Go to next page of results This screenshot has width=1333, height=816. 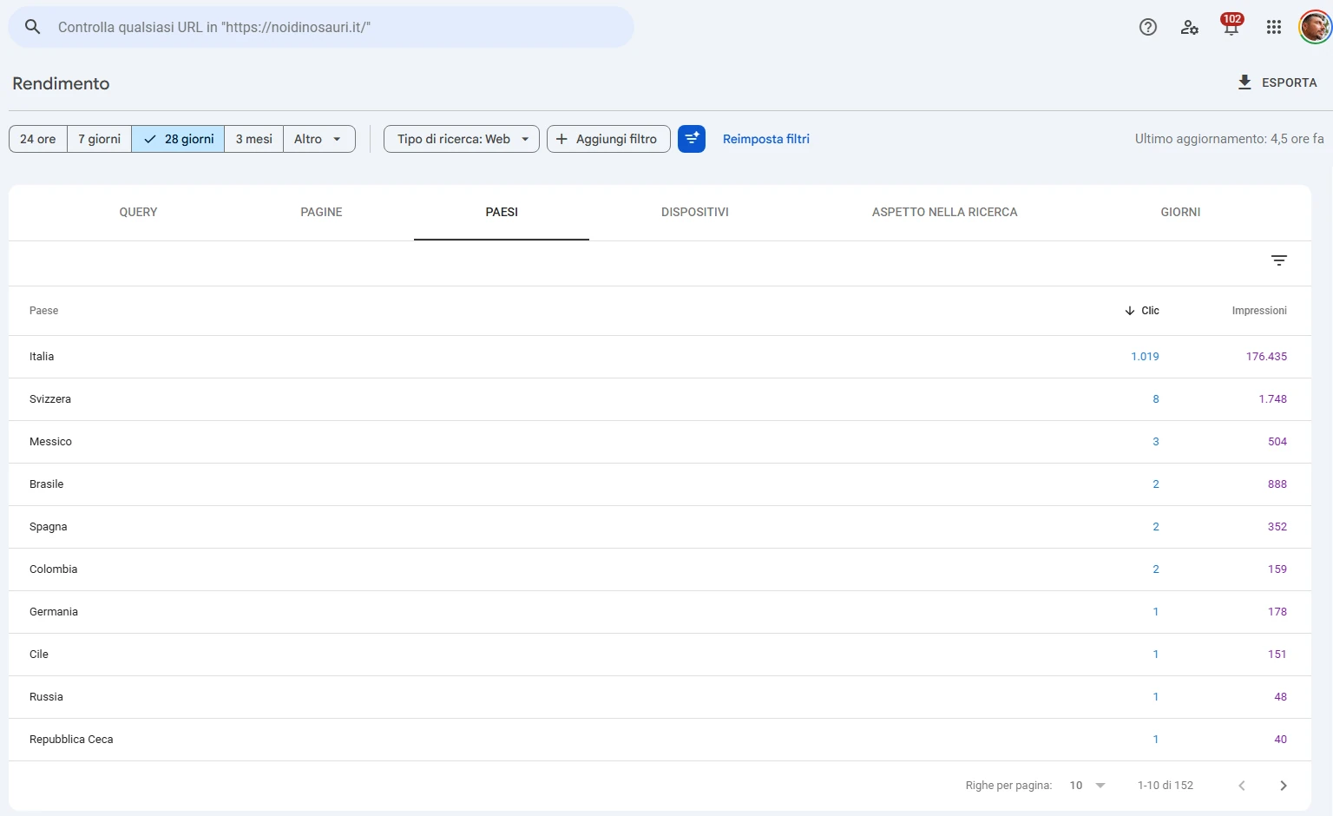click(x=1284, y=786)
